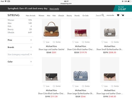Click the How it works link
Image resolution: width=132 pixels, height=99 pixels.
click(54, 9)
